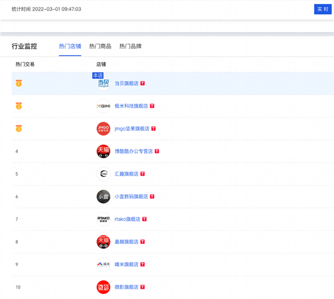Switch to 热门品牌 tab
This screenshot has width=334, height=299.
click(130, 46)
